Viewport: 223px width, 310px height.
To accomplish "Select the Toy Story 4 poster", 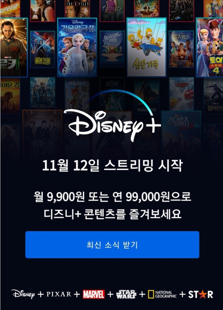I will click(x=210, y=47).
